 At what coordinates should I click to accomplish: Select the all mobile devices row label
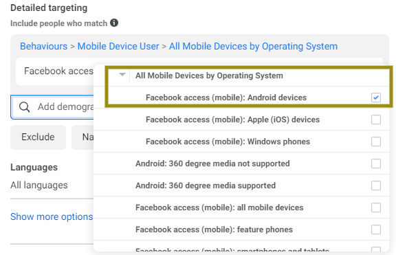click(x=219, y=208)
